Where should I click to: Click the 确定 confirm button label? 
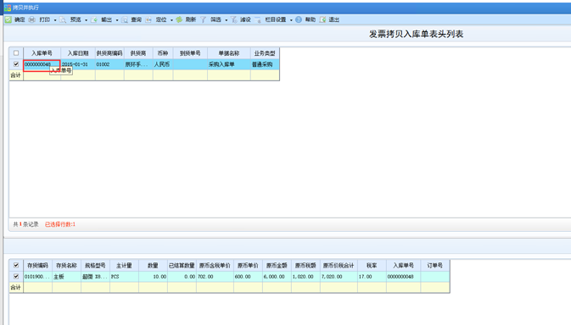(20, 19)
